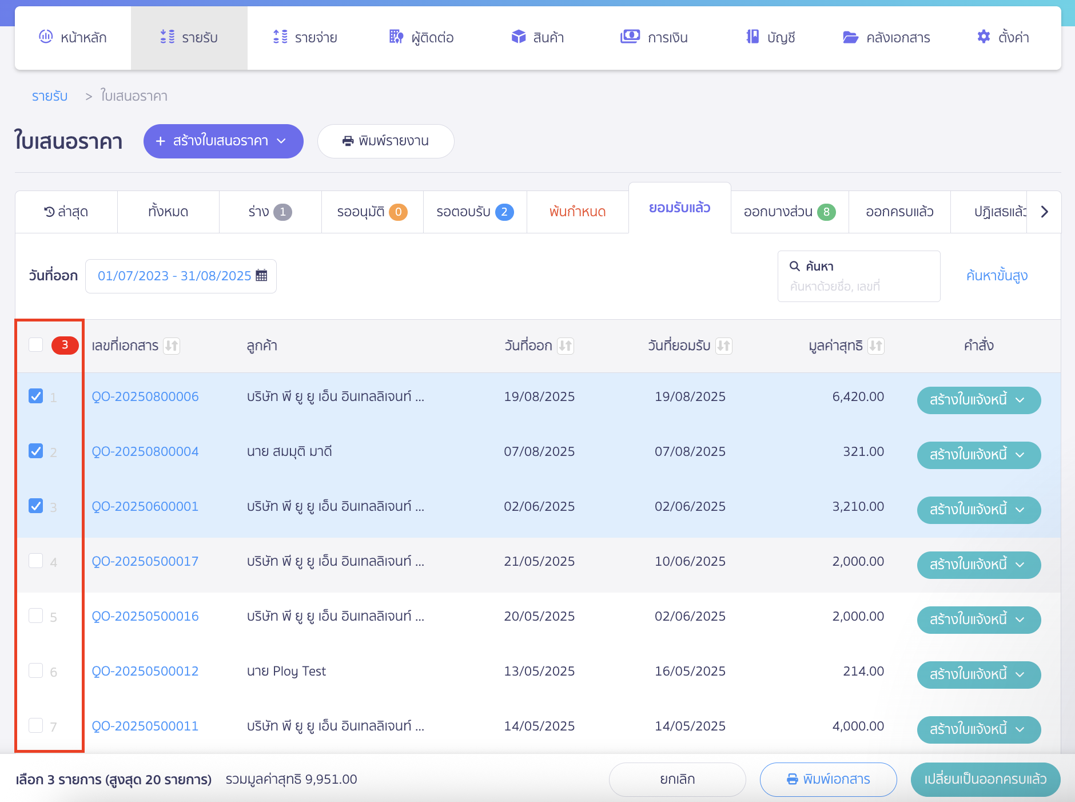Sort table by มูลค่าสุทธิ icon
1075x802 pixels.
click(x=875, y=346)
